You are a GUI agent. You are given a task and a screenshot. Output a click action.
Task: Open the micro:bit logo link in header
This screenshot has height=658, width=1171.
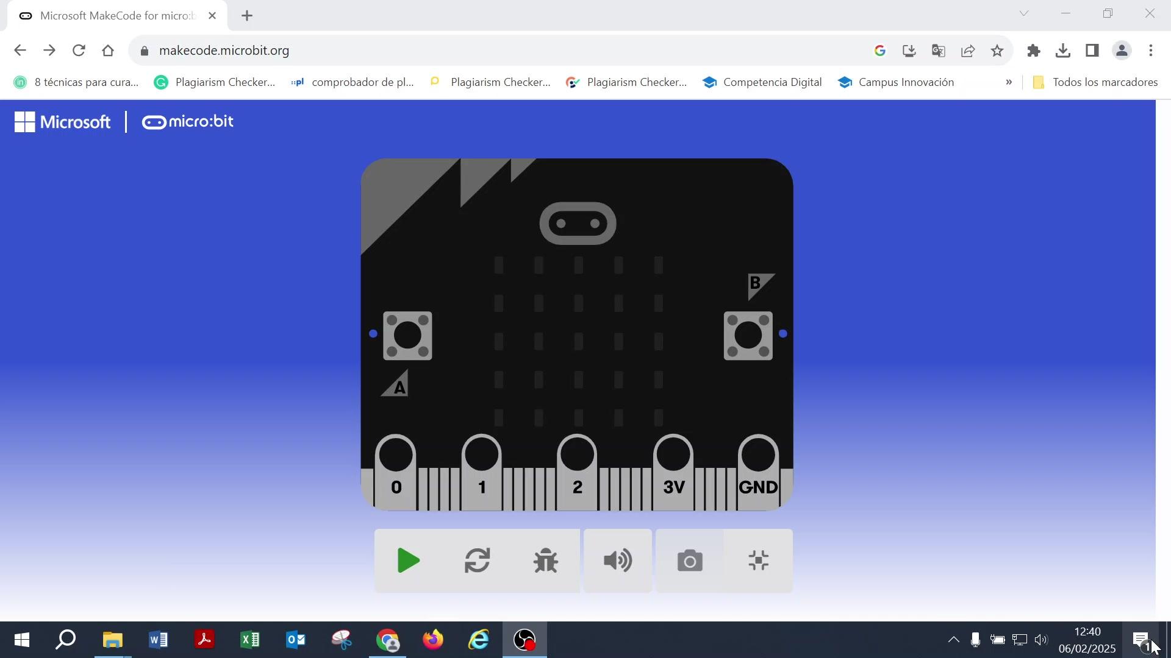pyautogui.click(x=188, y=122)
